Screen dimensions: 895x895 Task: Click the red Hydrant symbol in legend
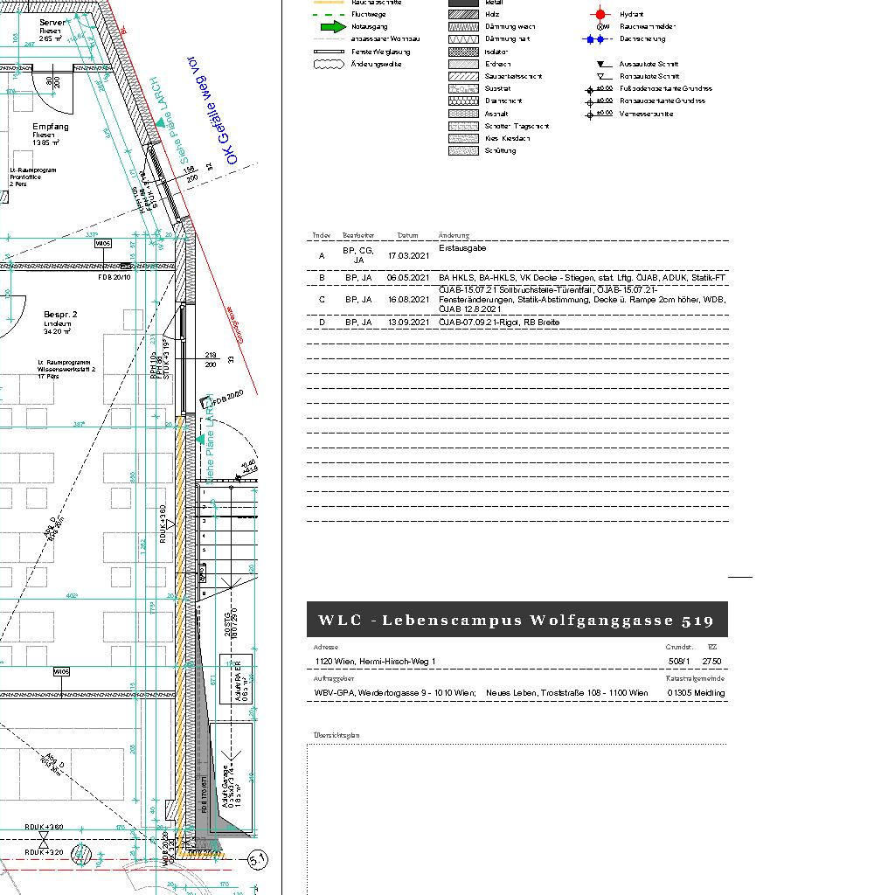click(x=600, y=14)
